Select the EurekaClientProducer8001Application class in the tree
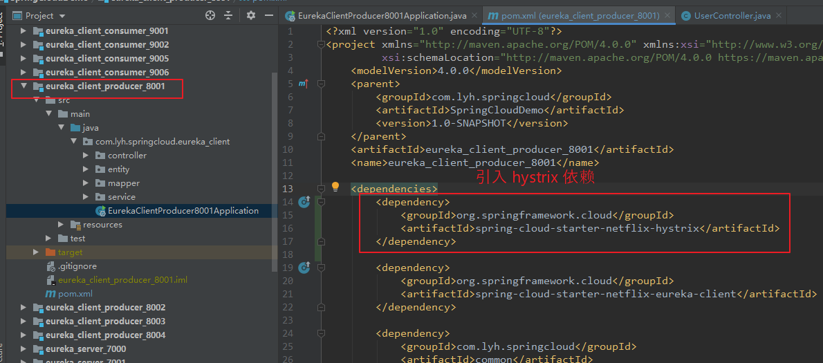This screenshot has width=823, height=363. tap(183, 211)
